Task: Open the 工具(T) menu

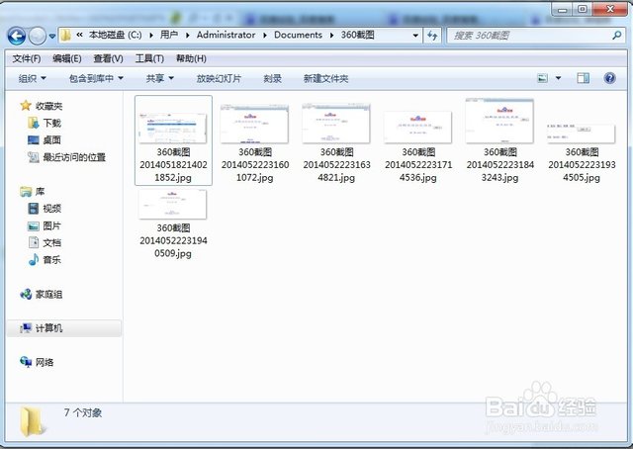Action: [149, 58]
